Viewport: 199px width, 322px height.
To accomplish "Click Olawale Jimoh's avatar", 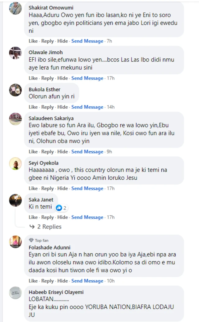I will click(x=15, y=53).
